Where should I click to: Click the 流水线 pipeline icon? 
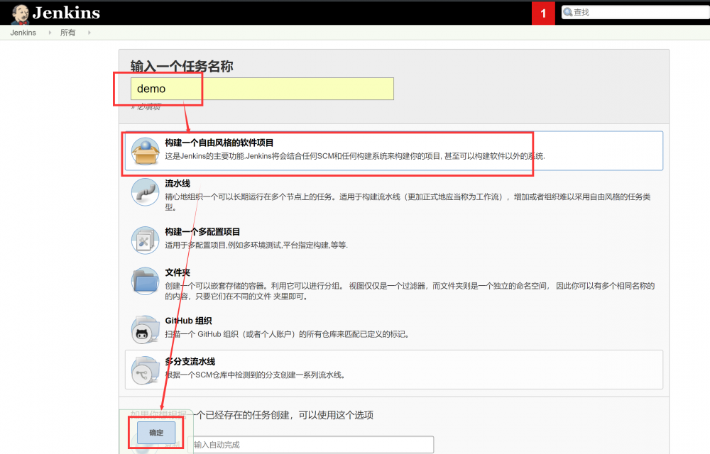(x=145, y=193)
